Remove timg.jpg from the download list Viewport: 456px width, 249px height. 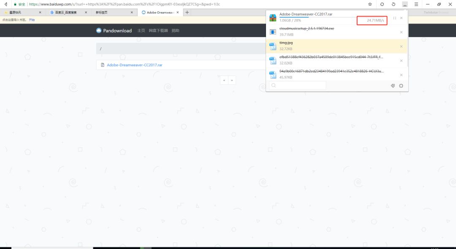[x=401, y=46]
